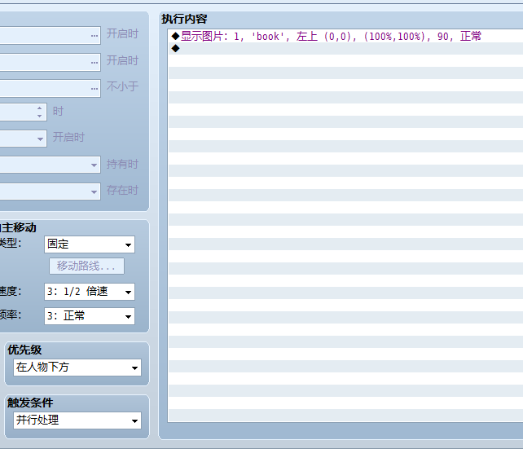Select the 显示图片 'book' command line

pos(345,37)
